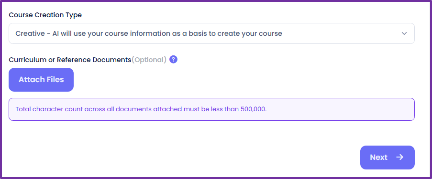Select the purple info banner about document limits
This screenshot has width=432, height=179.
click(211, 109)
